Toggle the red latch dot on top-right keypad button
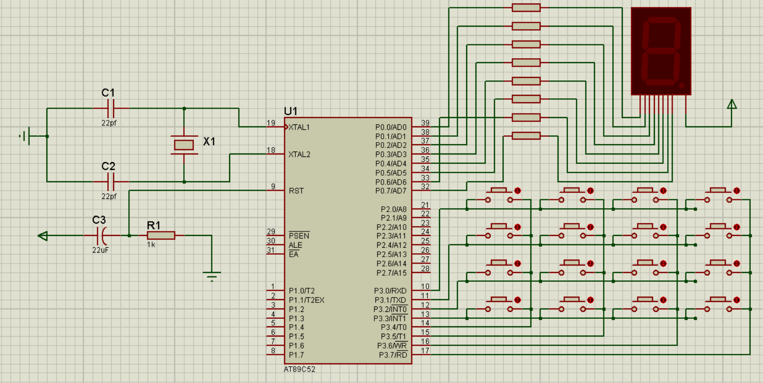This screenshot has width=763, height=383. (736, 191)
